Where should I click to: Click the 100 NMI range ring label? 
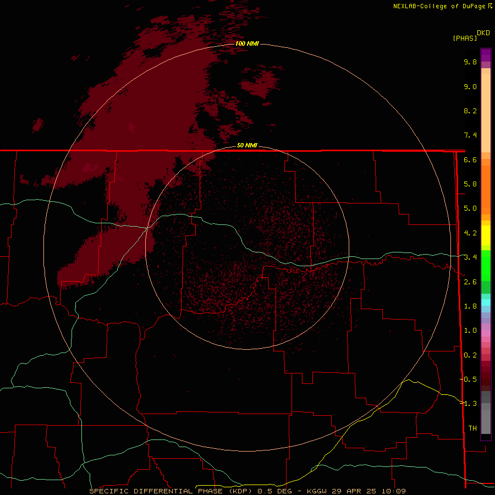[x=247, y=43]
